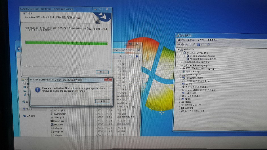Collapse the AMDX5-PC root node
Image resolution: width=267 pixels, height=150 pixels.
pos(178,50)
